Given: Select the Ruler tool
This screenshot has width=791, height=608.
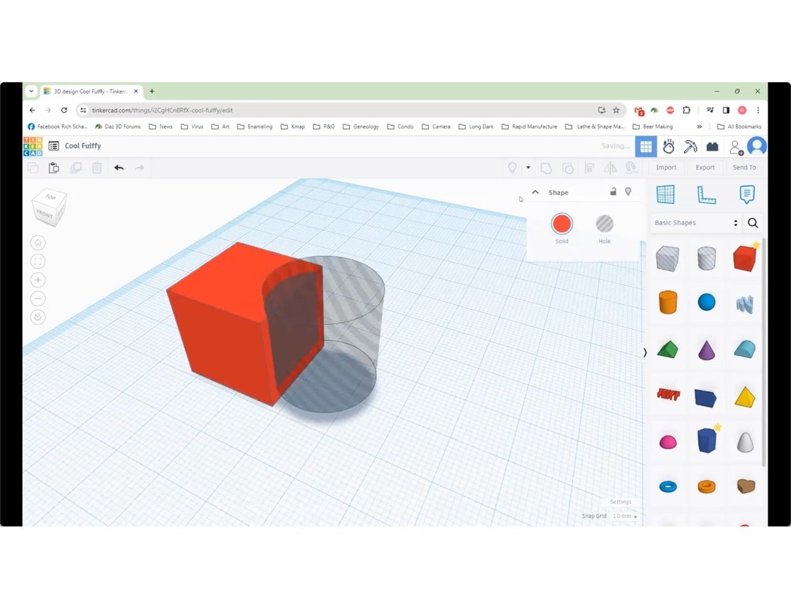Looking at the screenshot, I should point(706,194).
